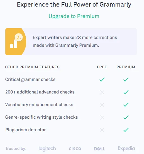
Task: Click the Dell logo
Action: click(x=99, y=149)
